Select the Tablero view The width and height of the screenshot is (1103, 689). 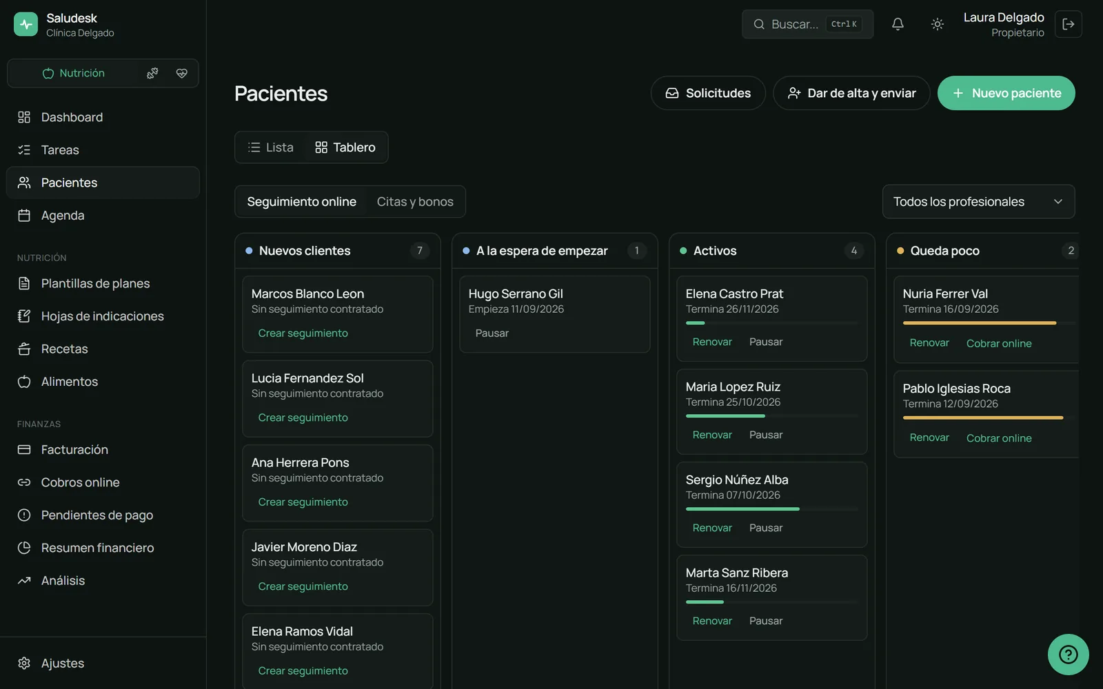pyautogui.click(x=345, y=147)
